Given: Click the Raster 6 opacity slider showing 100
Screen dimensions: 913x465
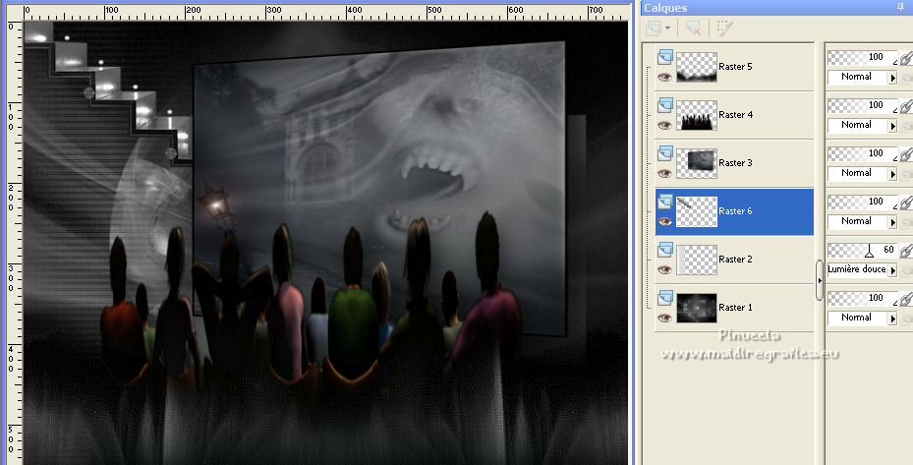Looking at the screenshot, I should (862, 203).
